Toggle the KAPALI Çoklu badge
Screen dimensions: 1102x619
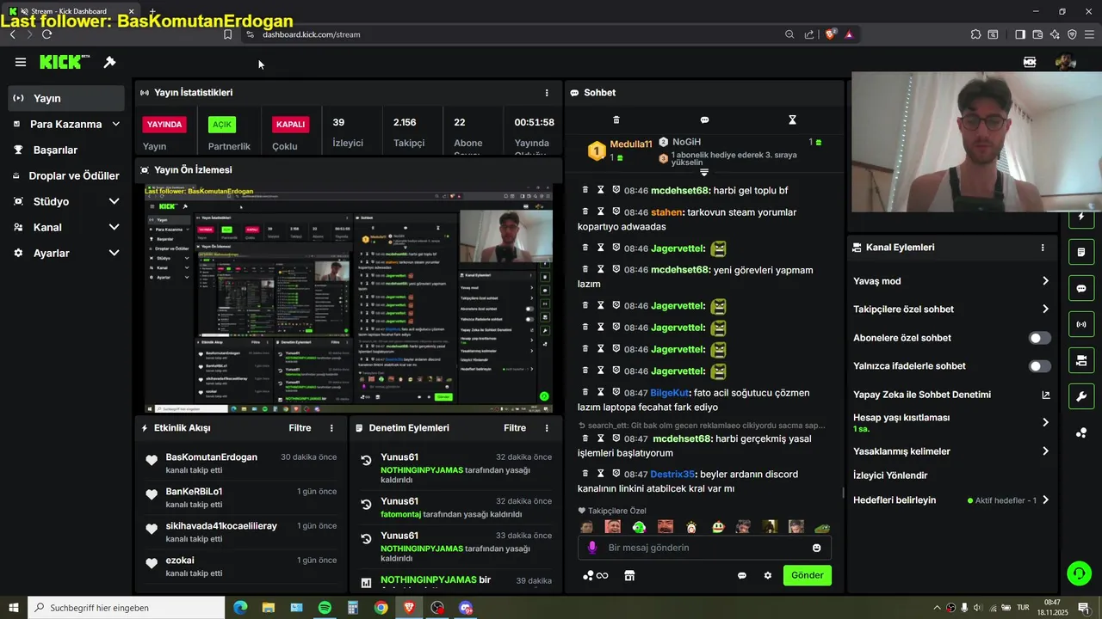point(290,124)
